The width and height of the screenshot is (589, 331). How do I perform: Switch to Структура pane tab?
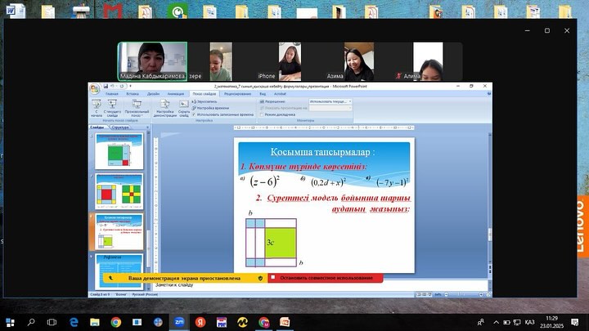(119, 127)
